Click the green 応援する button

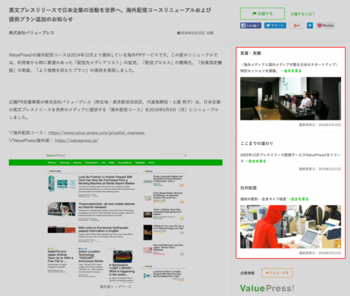point(262,13)
